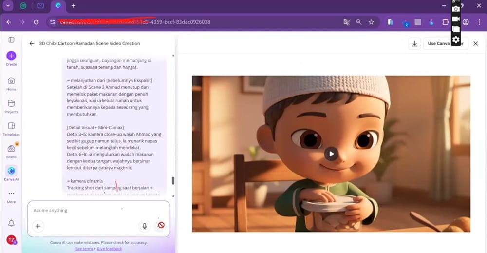Open the blue book extension icon

tap(391, 22)
